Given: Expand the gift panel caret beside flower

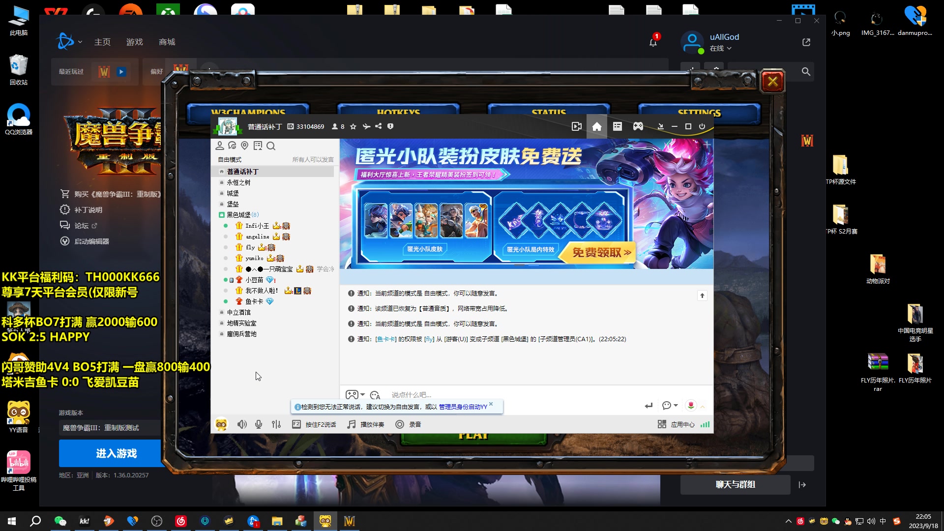Looking at the screenshot, I should [x=703, y=407].
